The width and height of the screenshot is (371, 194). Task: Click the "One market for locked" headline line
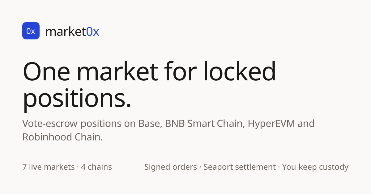(149, 71)
